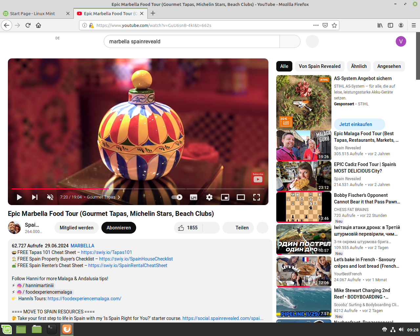Launch Terminal from taskbar

(x=52, y=329)
